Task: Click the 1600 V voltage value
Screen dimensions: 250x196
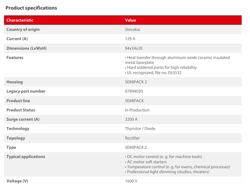Action: point(131,181)
